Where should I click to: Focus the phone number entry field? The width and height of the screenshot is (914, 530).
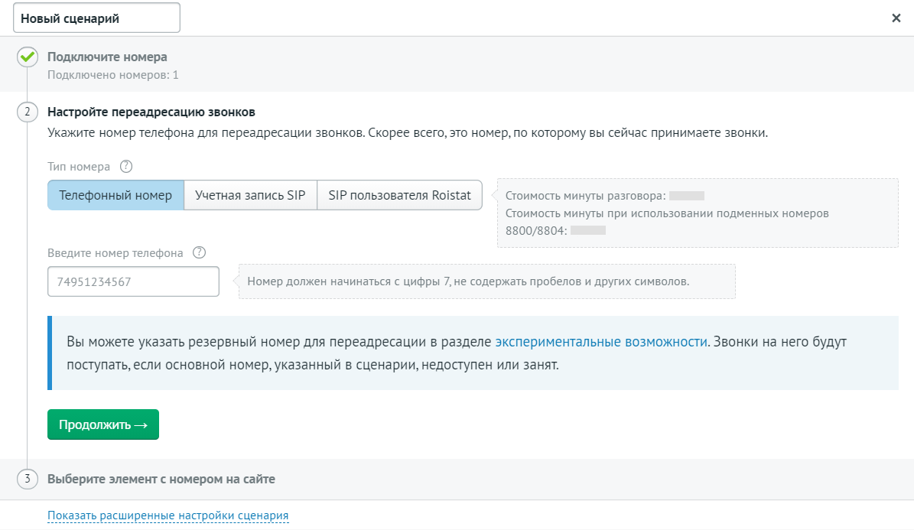point(133,281)
